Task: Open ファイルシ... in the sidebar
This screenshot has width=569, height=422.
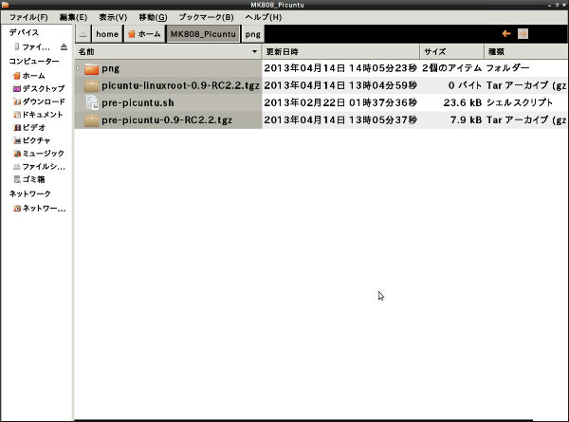Action: tap(39, 167)
